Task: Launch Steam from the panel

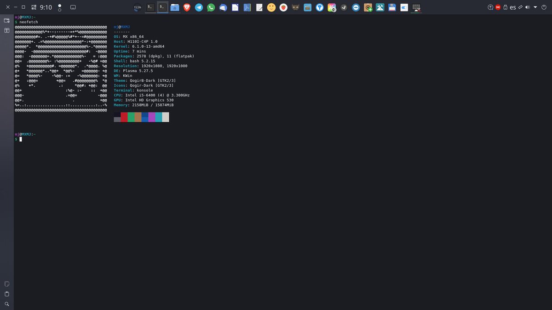Action: coord(344,7)
